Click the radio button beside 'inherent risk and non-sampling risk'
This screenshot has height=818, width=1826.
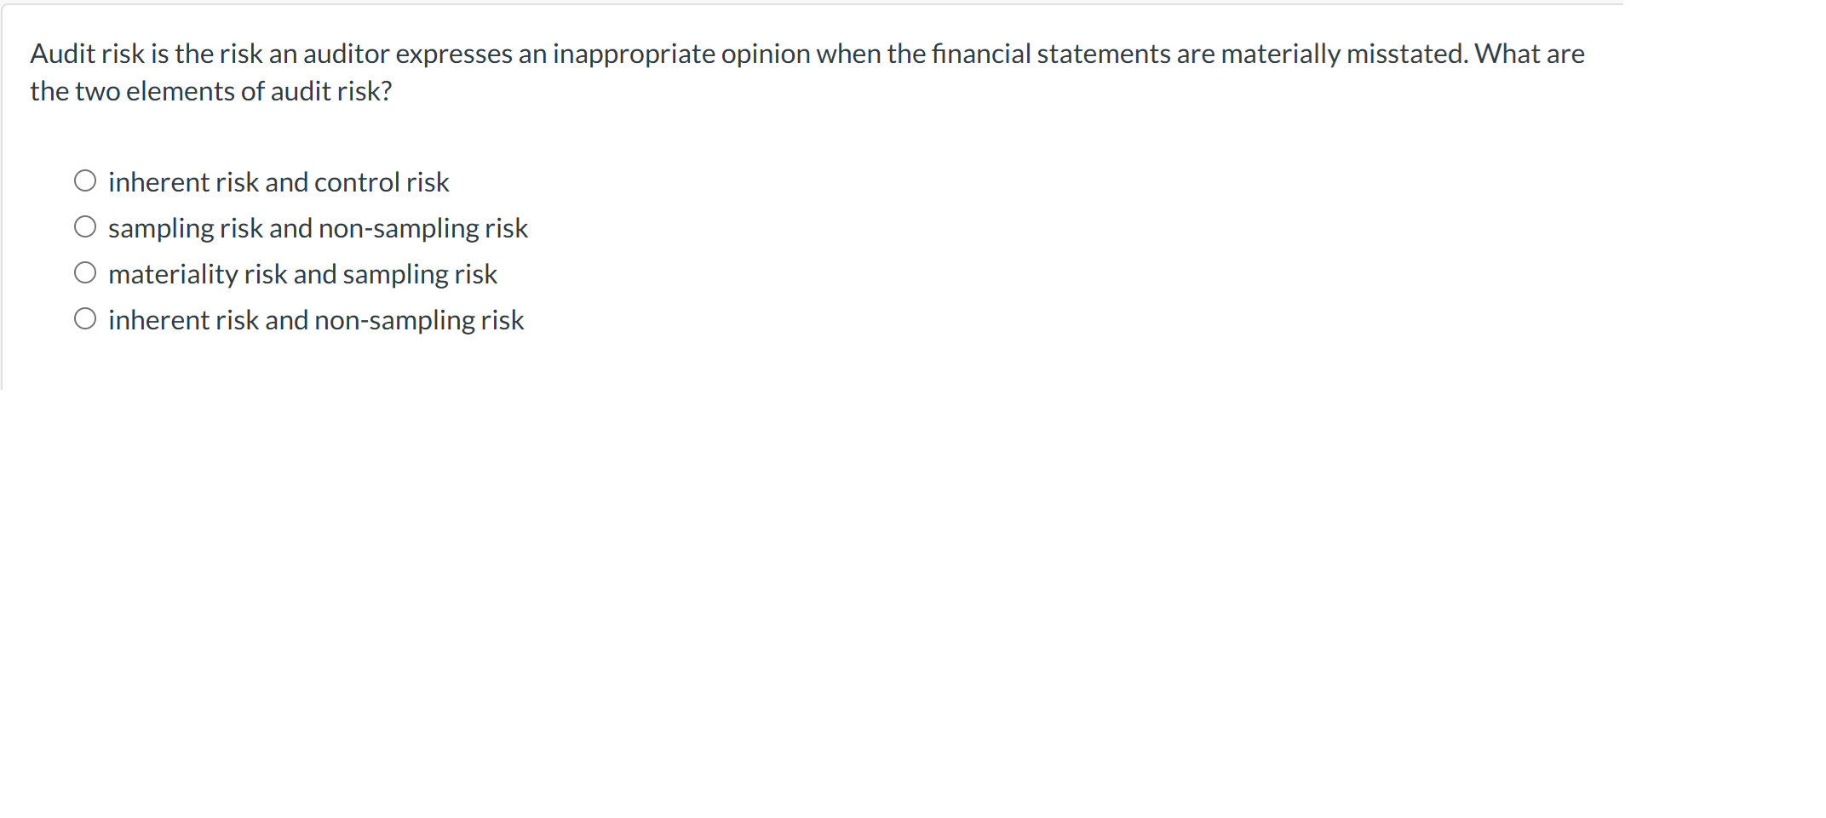[x=85, y=317]
